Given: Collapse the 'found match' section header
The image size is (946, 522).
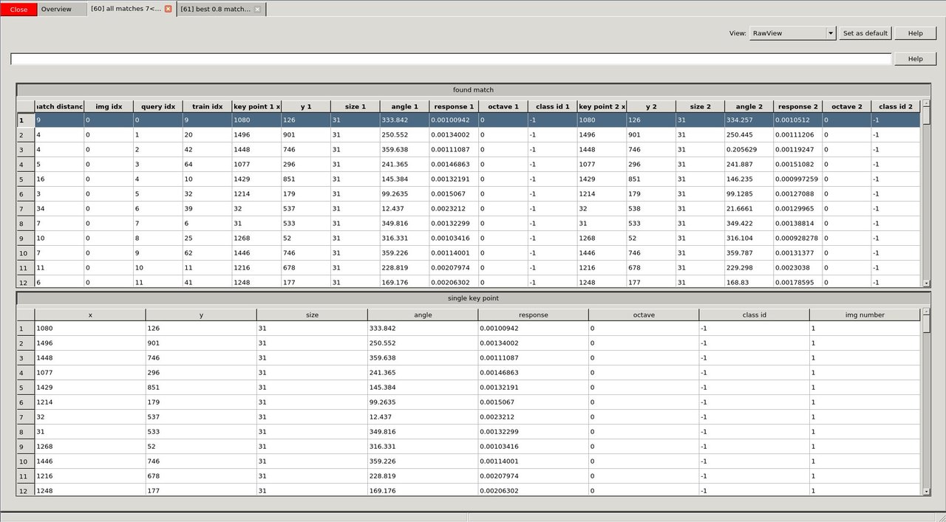Looking at the screenshot, I should pyautogui.click(x=472, y=89).
